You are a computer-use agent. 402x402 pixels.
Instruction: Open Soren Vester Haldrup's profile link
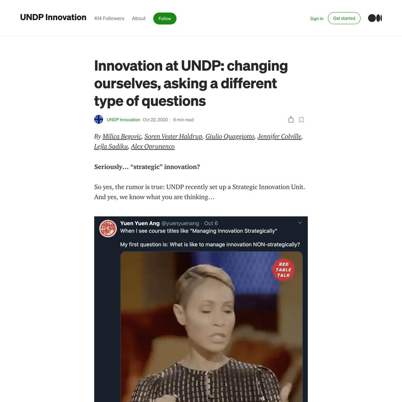click(173, 136)
